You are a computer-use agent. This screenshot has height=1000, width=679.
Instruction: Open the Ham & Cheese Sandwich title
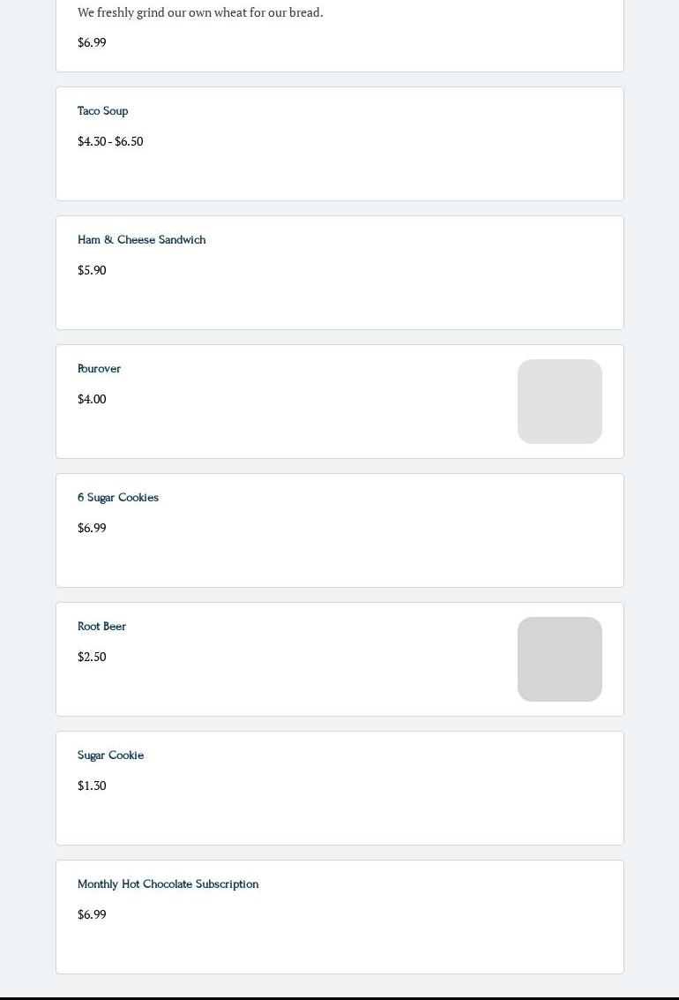click(141, 240)
